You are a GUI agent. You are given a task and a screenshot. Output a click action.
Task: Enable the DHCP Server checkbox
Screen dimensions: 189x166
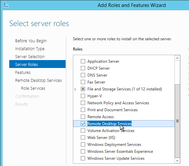pyautogui.click(x=83, y=68)
